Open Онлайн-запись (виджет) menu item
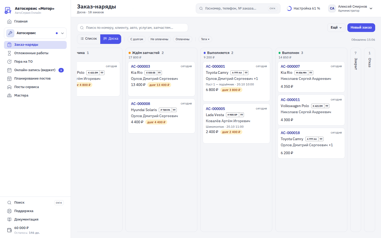381x238 pixels. 35,70
